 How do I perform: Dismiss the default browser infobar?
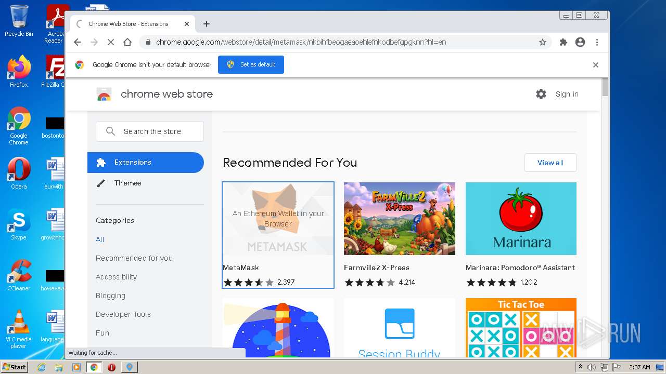[x=596, y=65]
